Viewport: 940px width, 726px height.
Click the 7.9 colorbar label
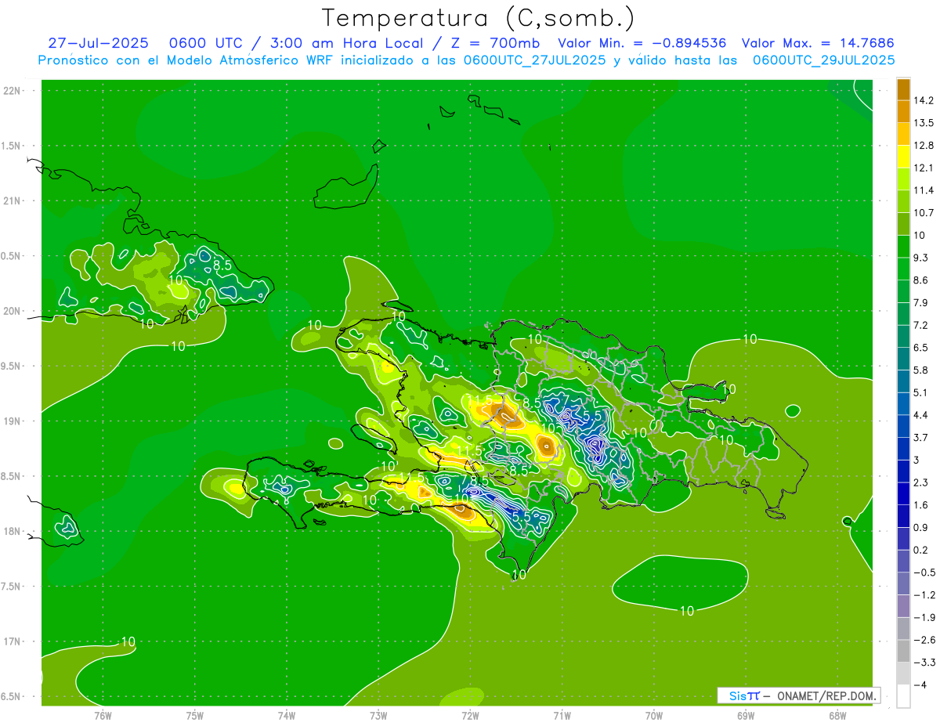coord(921,303)
